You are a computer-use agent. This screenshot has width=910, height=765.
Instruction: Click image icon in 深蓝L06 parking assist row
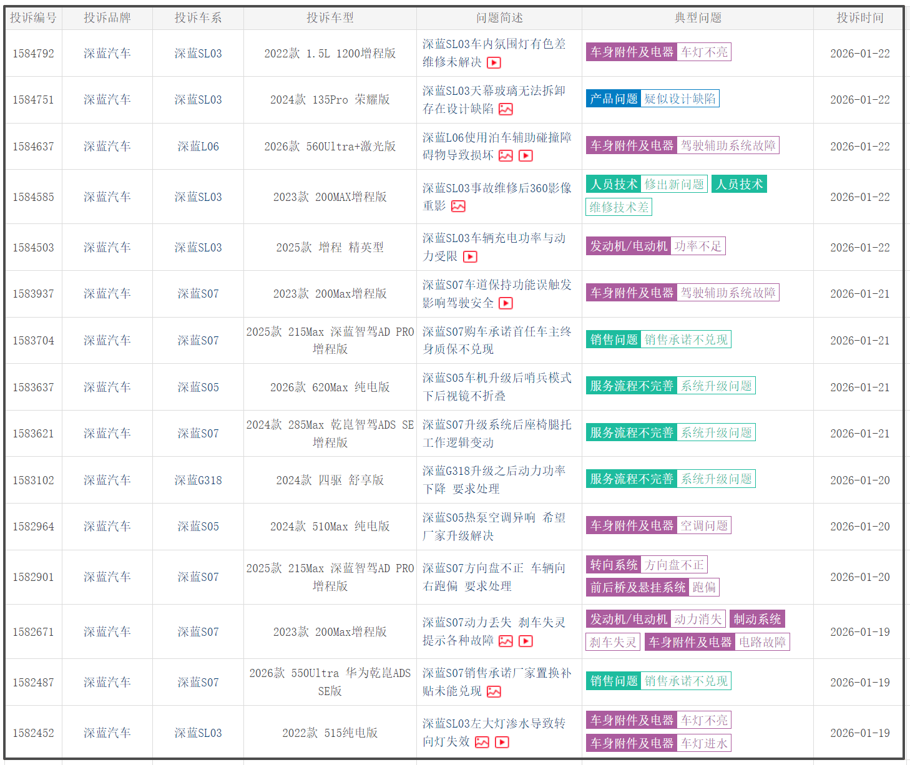click(x=506, y=155)
